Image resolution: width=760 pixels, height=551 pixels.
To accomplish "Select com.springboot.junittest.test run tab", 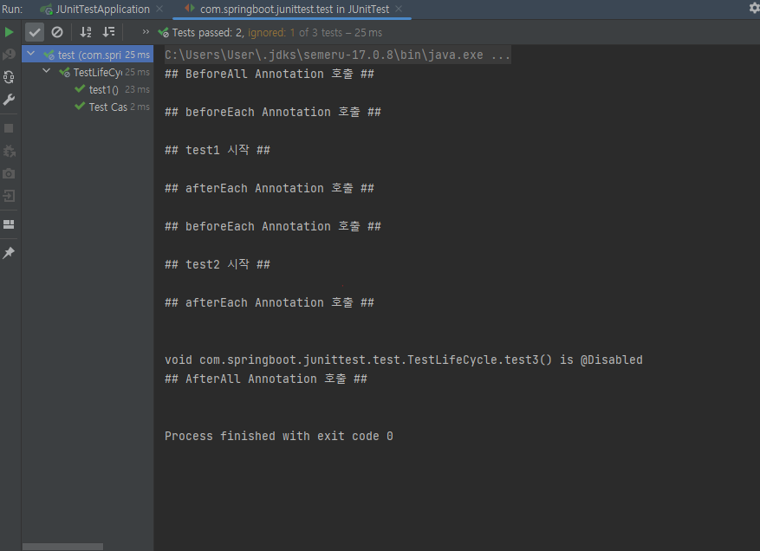I will pyautogui.click(x=294, y=9).
